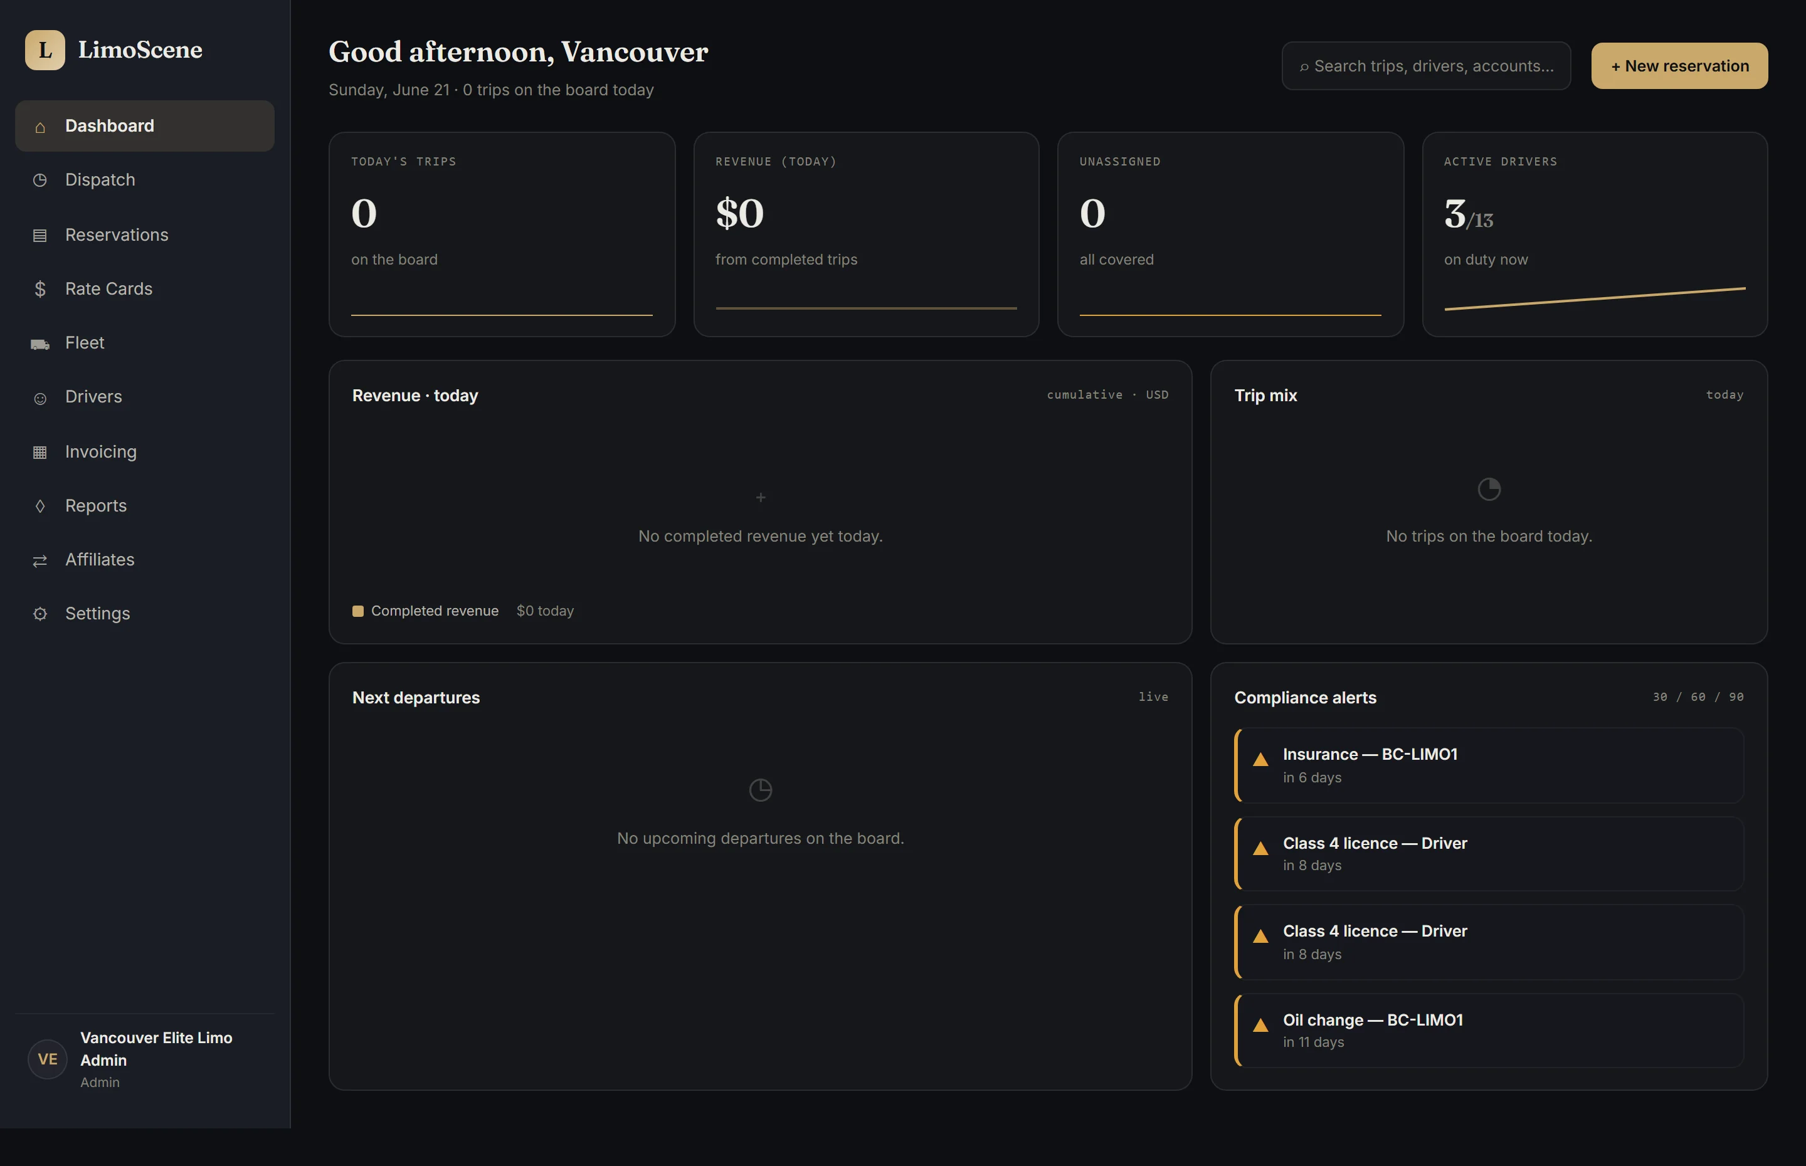Click the Vancouver Elite Limo Admin profile name
The image size is (1806, 1166).
[x=156, y=1049]
